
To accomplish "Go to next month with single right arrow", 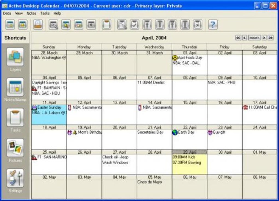I will 264,38.
